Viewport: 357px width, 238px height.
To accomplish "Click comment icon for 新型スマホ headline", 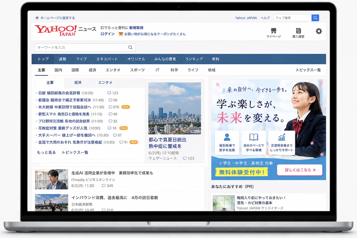I will pos(110,114).
